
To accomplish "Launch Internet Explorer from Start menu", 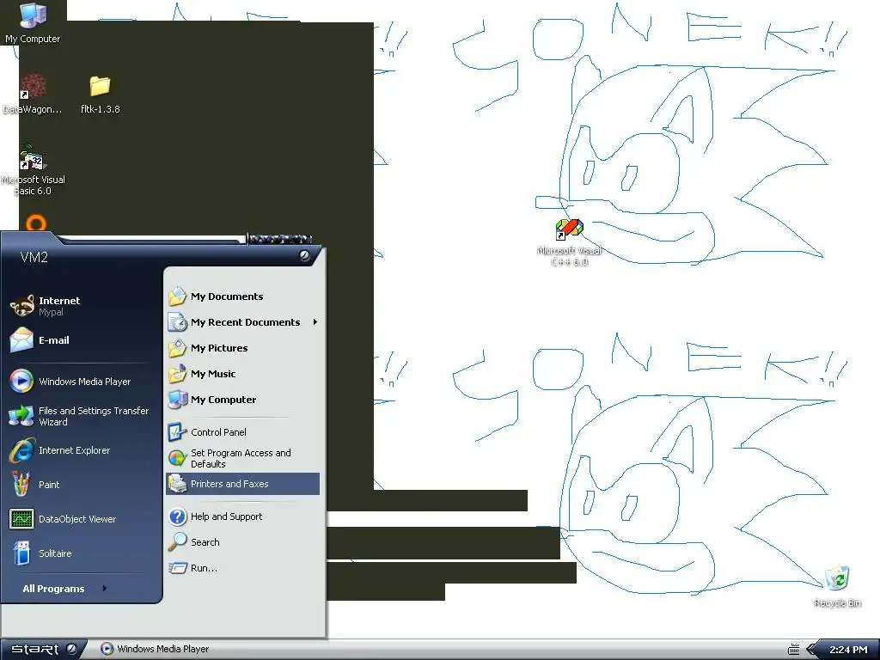I will [80, 450].
